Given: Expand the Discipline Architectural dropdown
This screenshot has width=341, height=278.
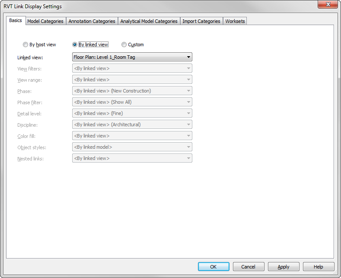Looking at the screenshot, I should (132, 125).
